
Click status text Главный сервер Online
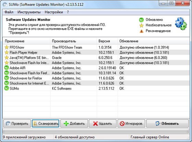point(150,137)
